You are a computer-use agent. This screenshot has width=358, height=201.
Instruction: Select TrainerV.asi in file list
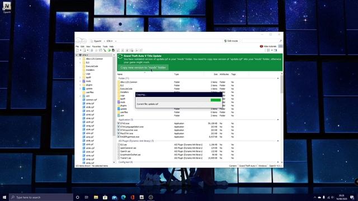(126, 158)
